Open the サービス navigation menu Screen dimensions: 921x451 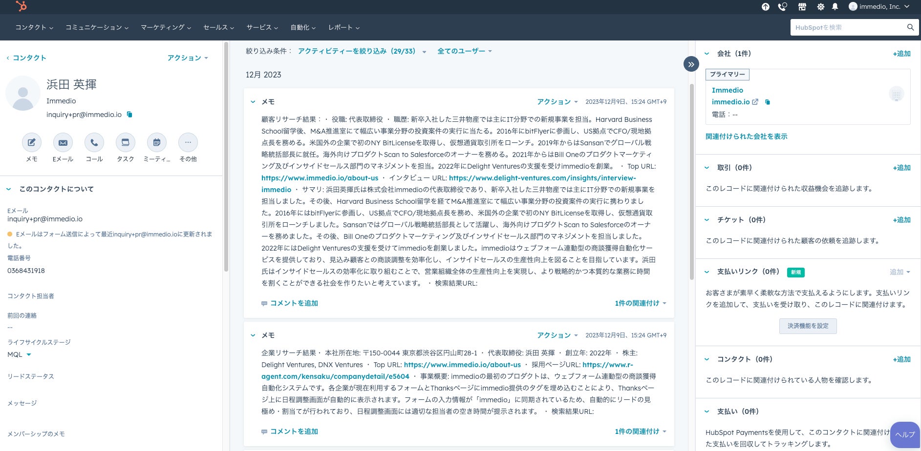(262, 27)
